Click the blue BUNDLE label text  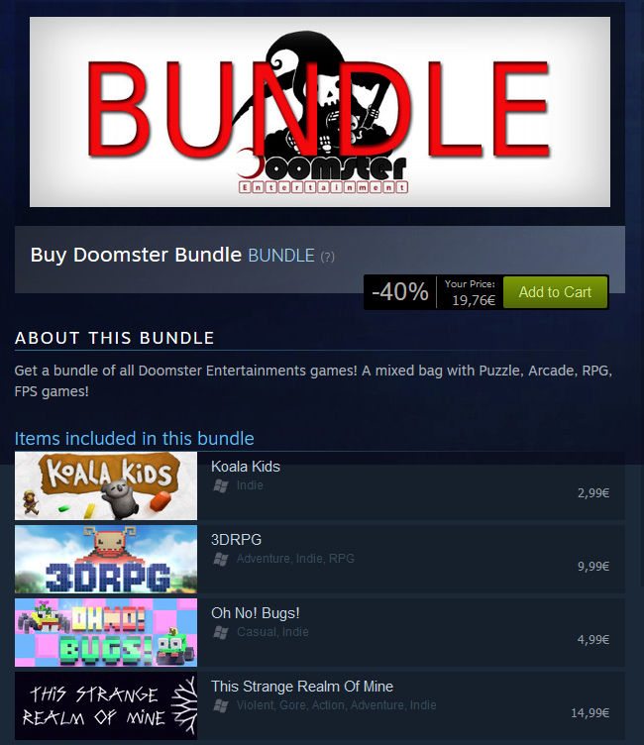[x=281, y=256]
